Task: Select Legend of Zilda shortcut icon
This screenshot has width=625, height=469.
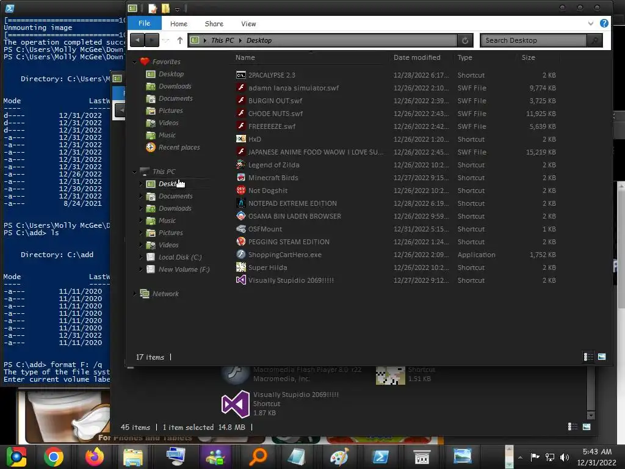Action: tap(240, 165)
